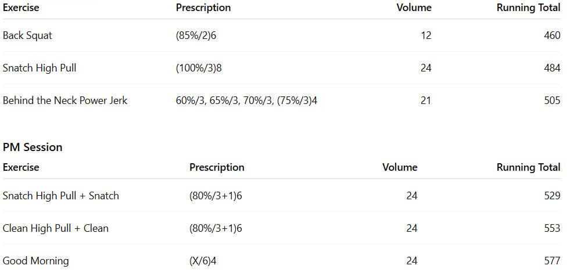Select the Snatch High Pull + Snatch cell

coord(61,196)
